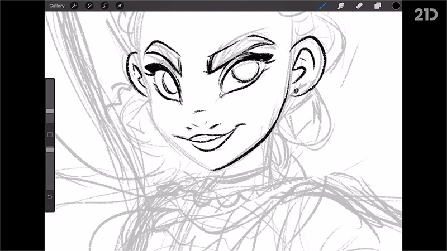Open the Adjustments magic wand menu
This screenshot has width=447, height=251.
click(x=89, y=6)
